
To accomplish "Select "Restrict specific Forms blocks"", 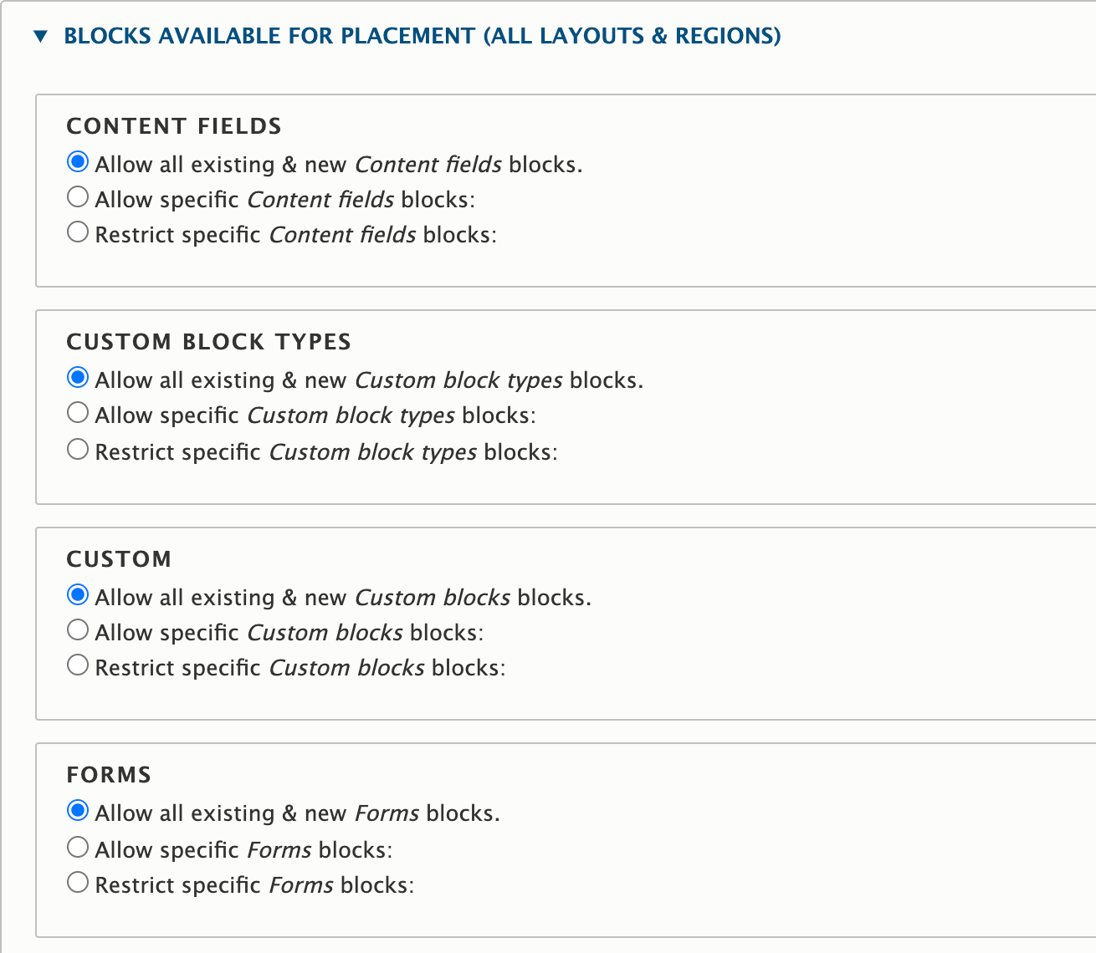I will [x=77, y=882].
